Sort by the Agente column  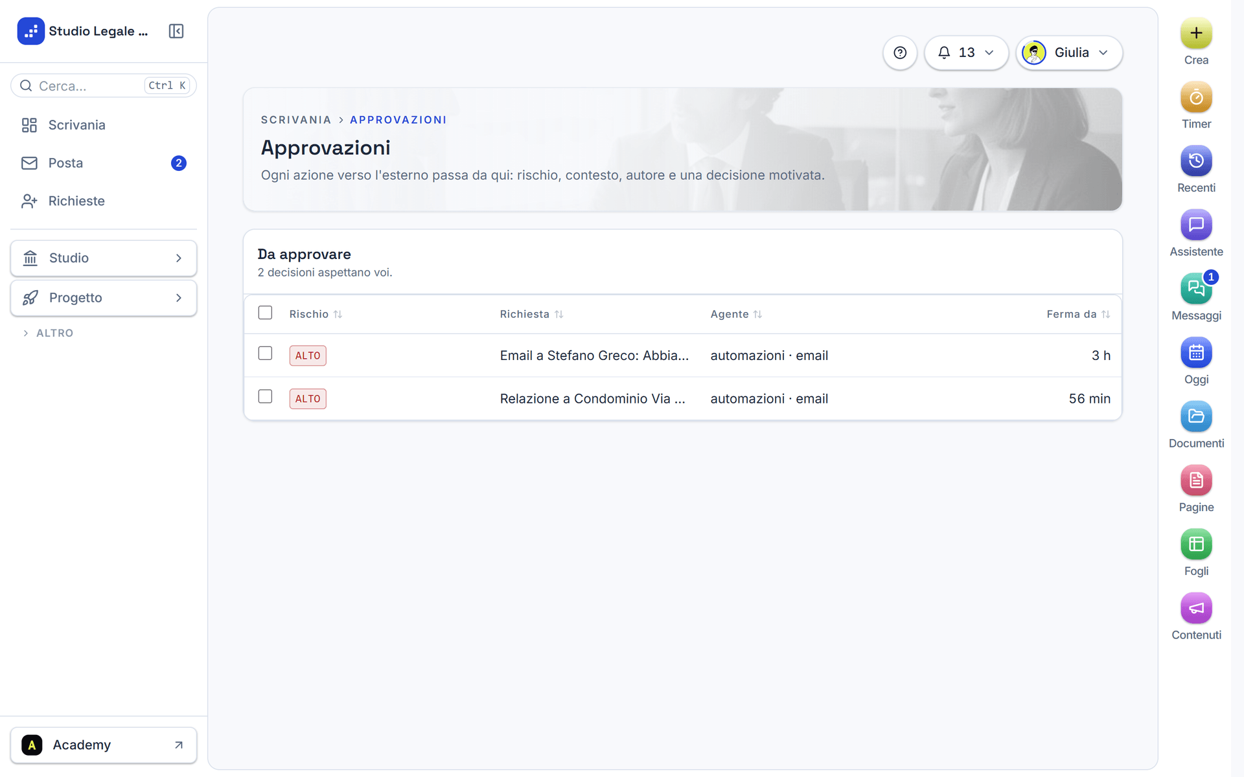tap(736, 314)
